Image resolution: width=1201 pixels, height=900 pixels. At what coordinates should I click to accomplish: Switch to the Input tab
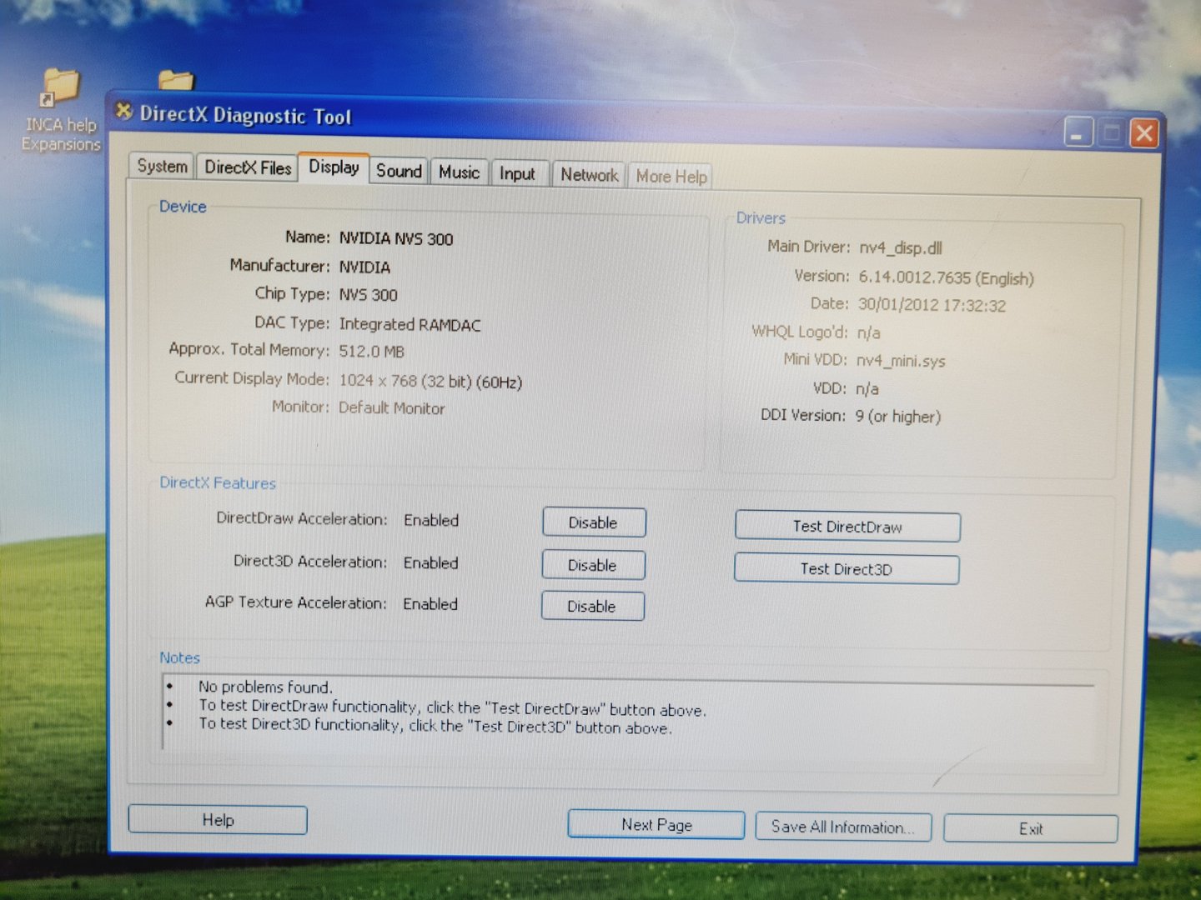517,173
